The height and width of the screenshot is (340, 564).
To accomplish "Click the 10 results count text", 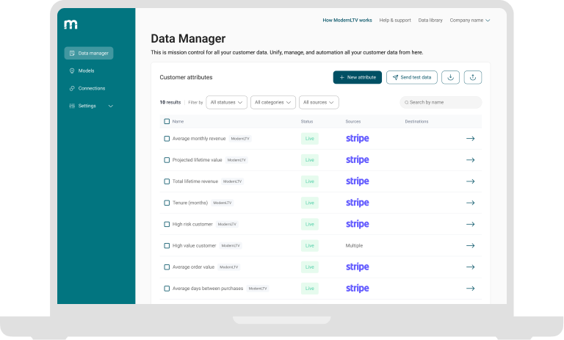I will click(170, 103).
